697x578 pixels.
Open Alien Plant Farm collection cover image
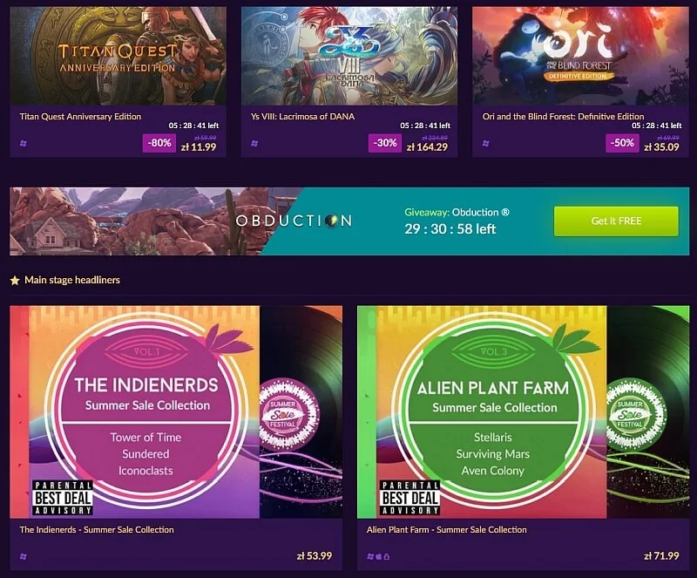click(x=524, y=411)
